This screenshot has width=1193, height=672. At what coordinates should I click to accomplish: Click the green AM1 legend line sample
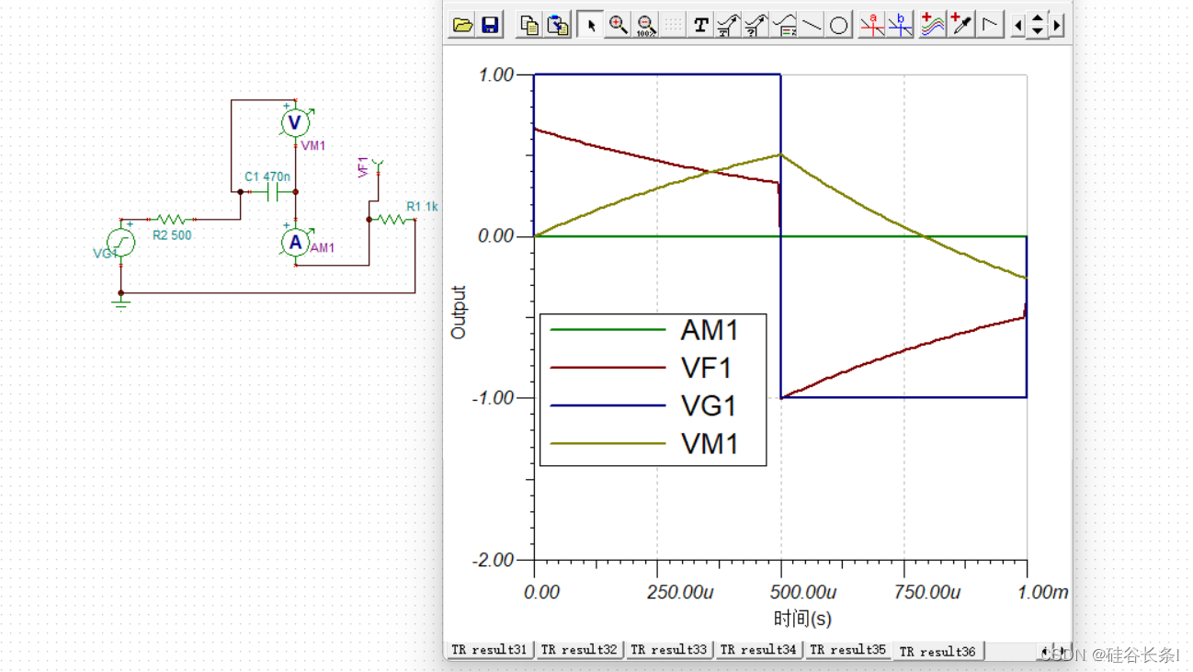(607, 329)
